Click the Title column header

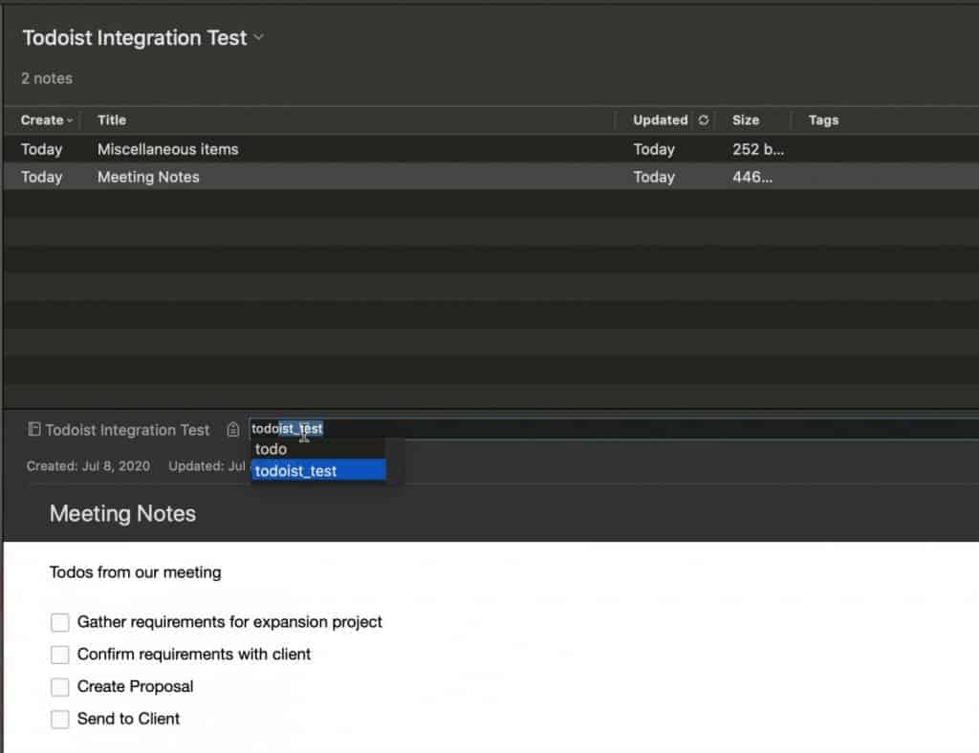click(x=112, y=119)
